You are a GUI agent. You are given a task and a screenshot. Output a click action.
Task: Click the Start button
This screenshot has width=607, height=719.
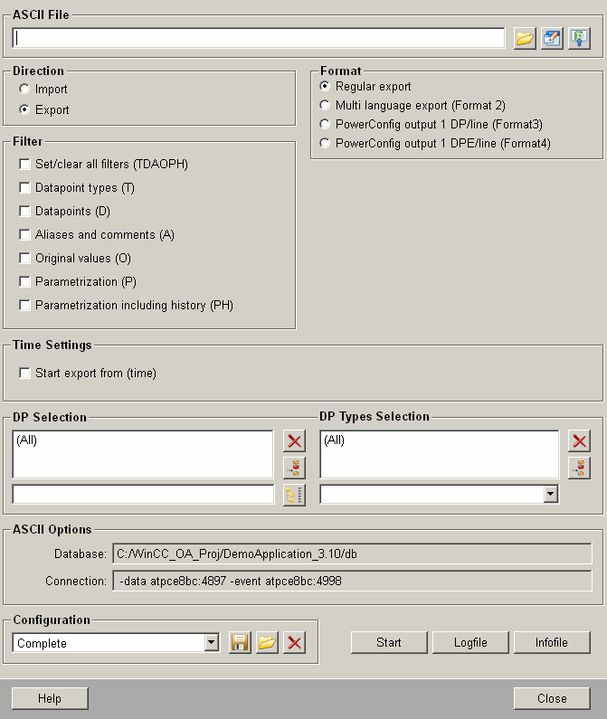[389, 642]
